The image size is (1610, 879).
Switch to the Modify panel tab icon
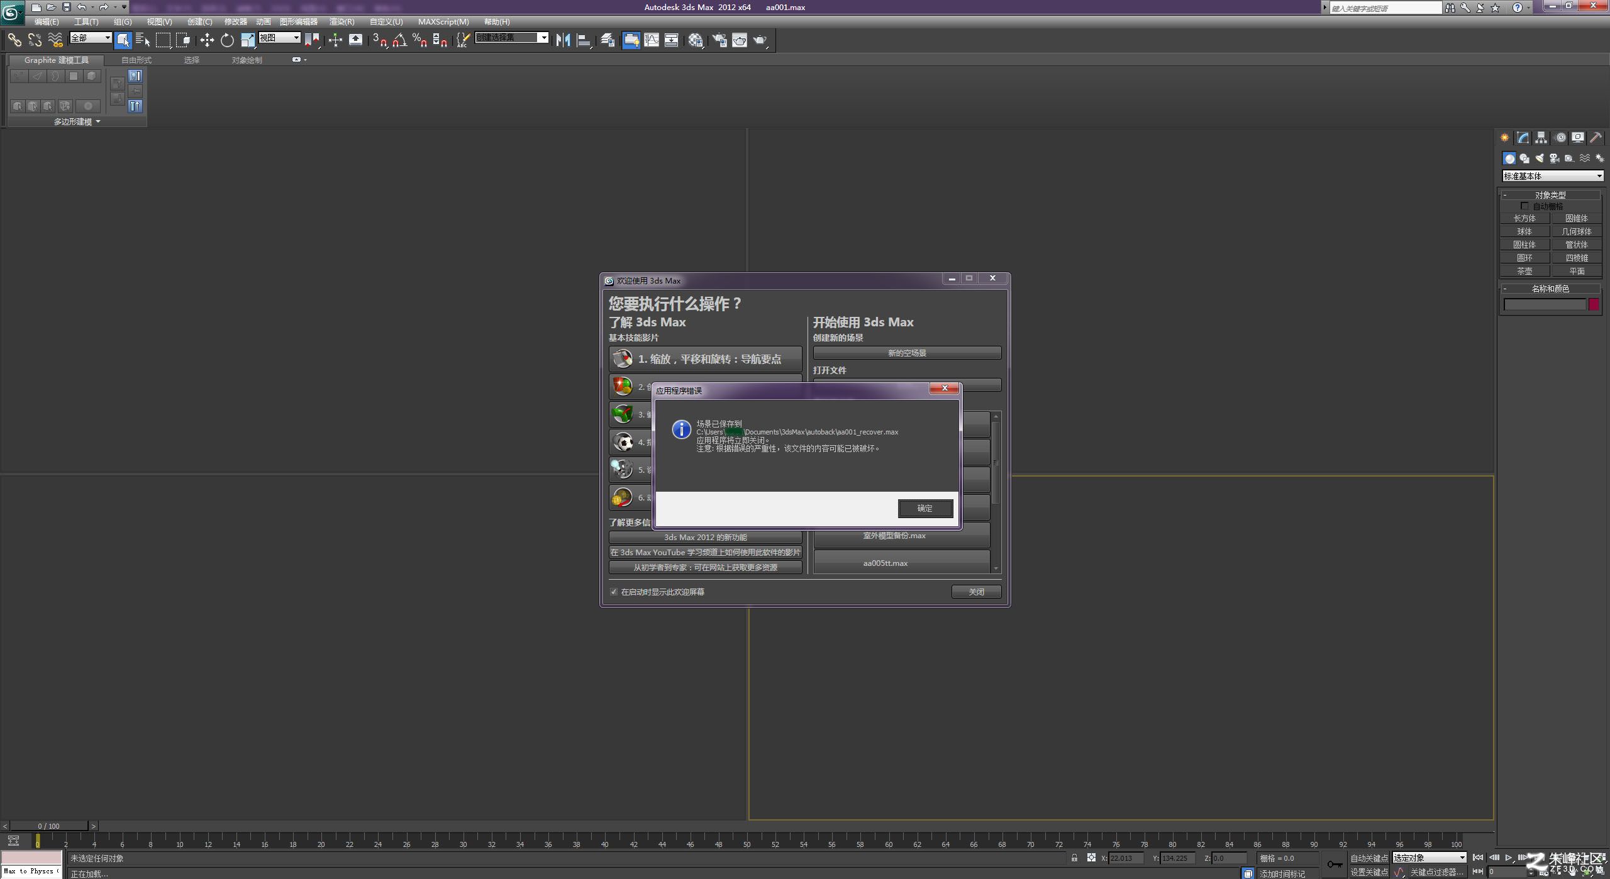(1523, 138)
